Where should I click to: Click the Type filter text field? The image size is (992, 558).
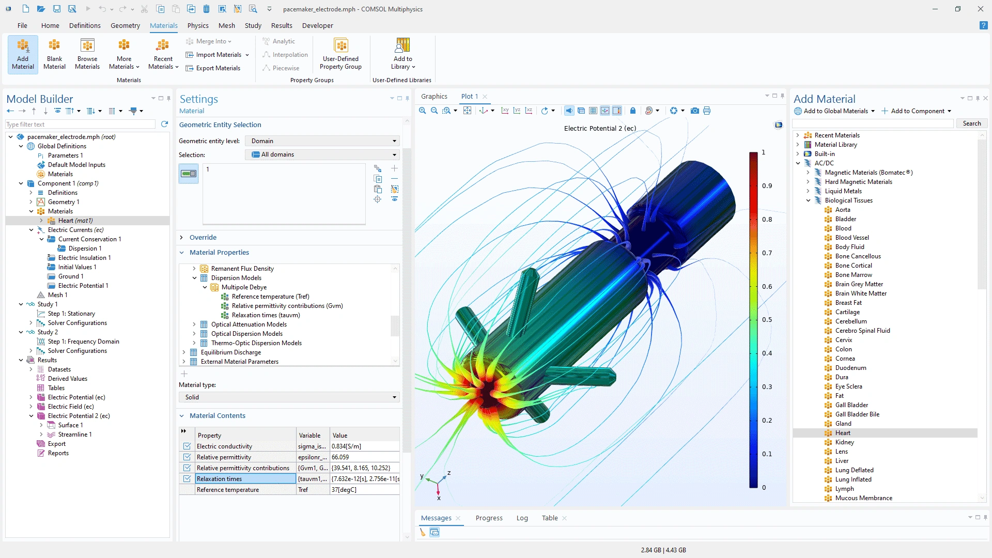[80, 125]
